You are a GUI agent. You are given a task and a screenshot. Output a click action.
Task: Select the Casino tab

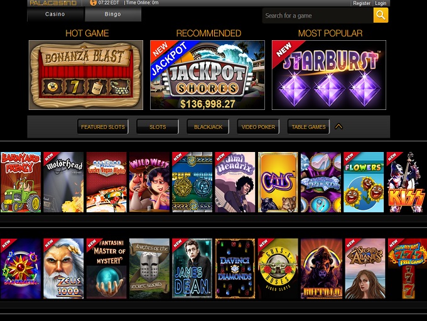(55, 14)
